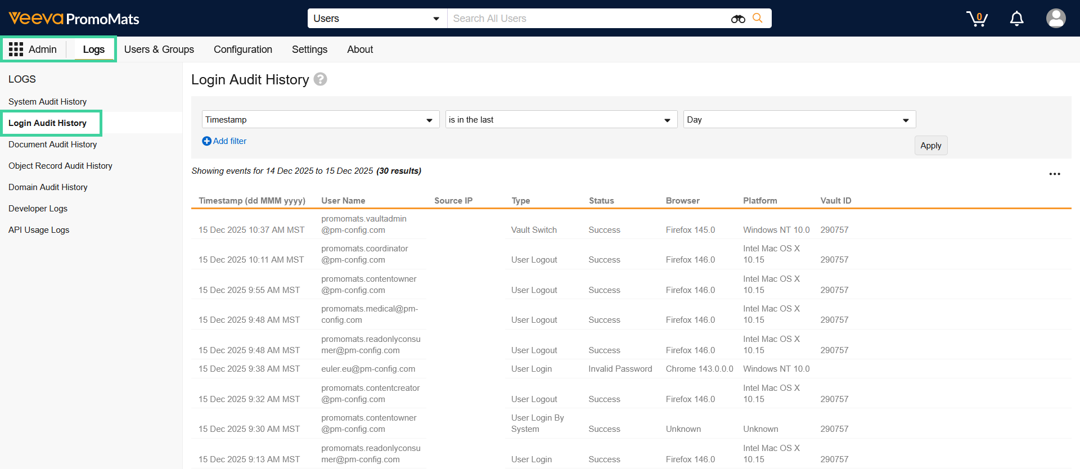Open the Users search scope dropdown

[x=377, y=19]
